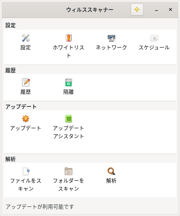Click the フォルダーをスキャン text label

tap(69, 185)
